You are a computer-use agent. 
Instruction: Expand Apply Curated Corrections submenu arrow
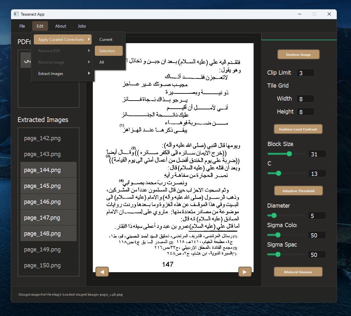pos(89,39)
